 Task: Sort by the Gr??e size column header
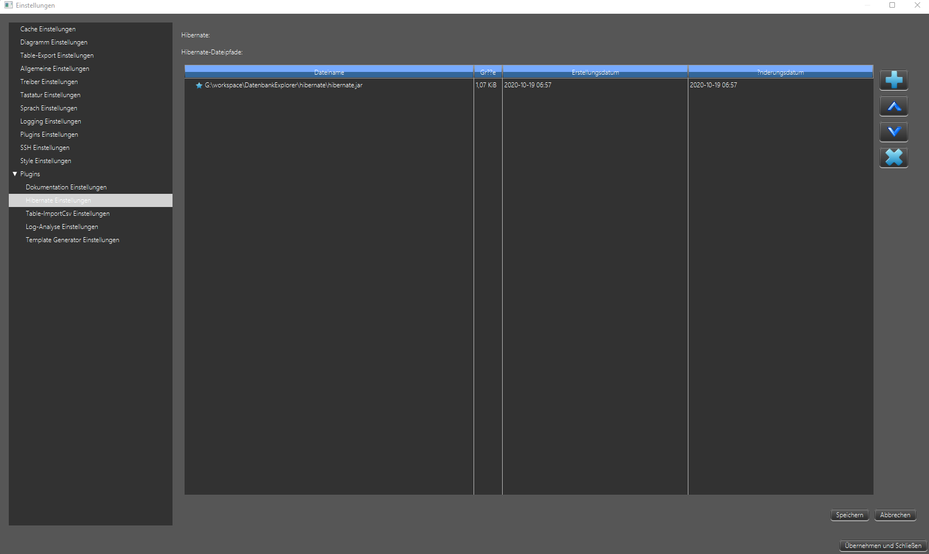[488, 72]
